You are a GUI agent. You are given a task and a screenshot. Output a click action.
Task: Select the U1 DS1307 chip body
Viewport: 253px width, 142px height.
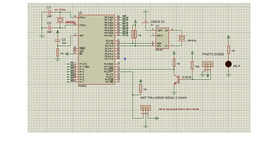tap(162, 38)
